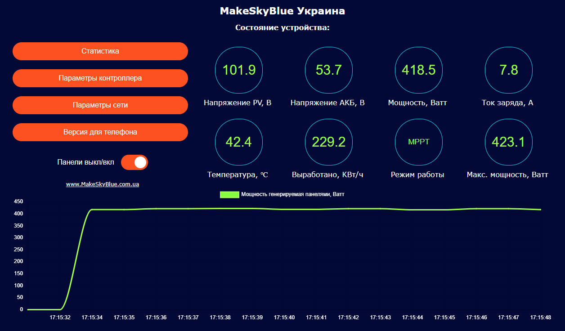Click chart time label 17:15:34
565x331 pixels.
(x=92, y=318)
